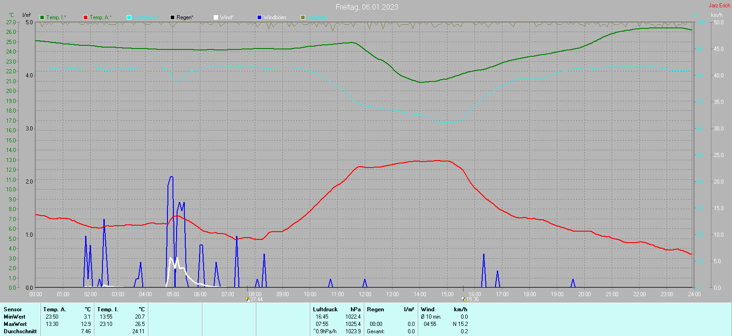Click the 'Empfang' legend label
This screenshot has width=732, height=336.
coord(317,17)
